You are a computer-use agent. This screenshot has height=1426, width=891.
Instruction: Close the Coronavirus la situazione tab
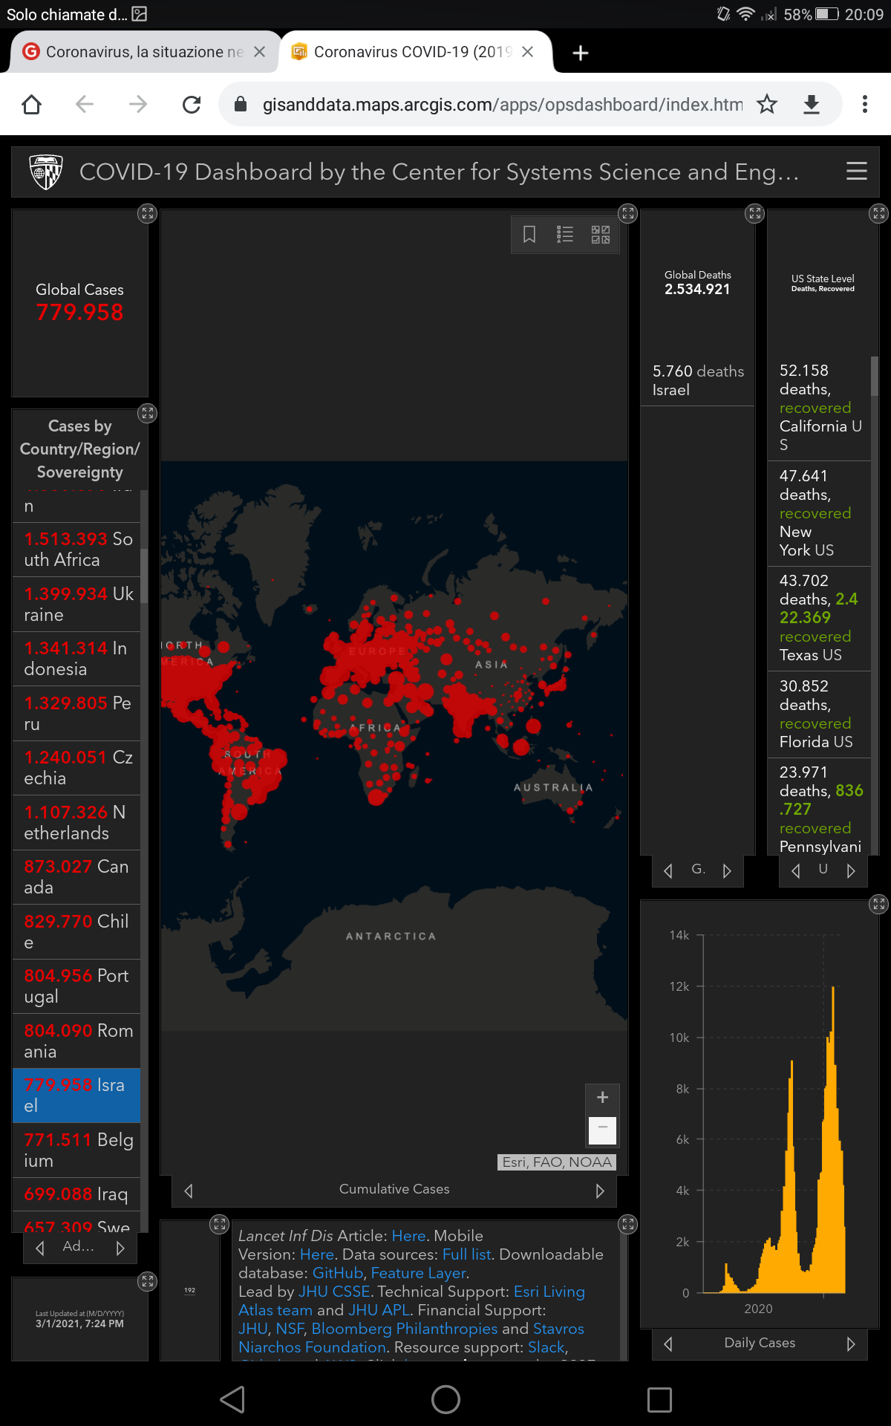point(259,52)
